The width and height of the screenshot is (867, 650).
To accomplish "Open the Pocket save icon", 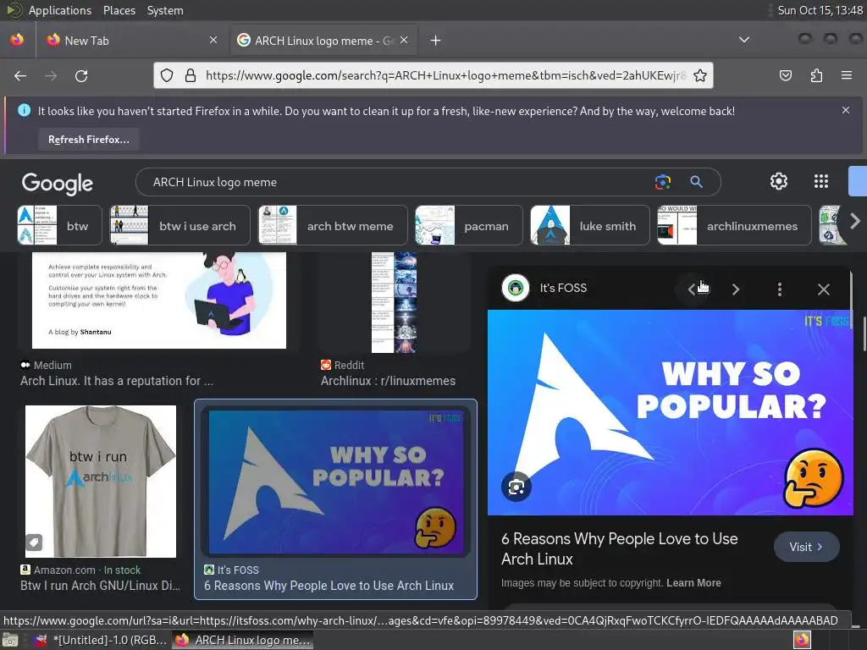I will coord(786,75).
